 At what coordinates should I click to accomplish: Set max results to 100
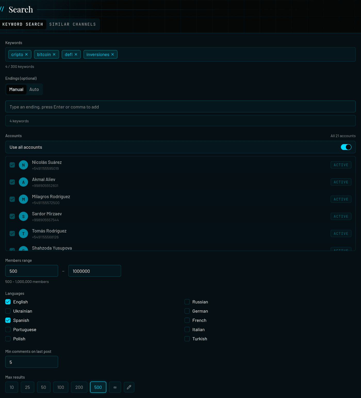coord(61,387)
